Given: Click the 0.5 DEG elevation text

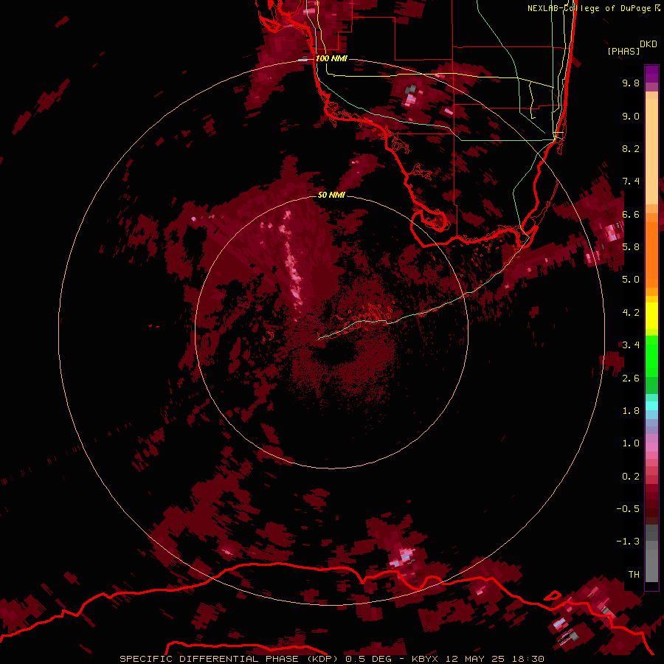Looking at the screenshot, I should pyautogui.click(x=368, y=659).
